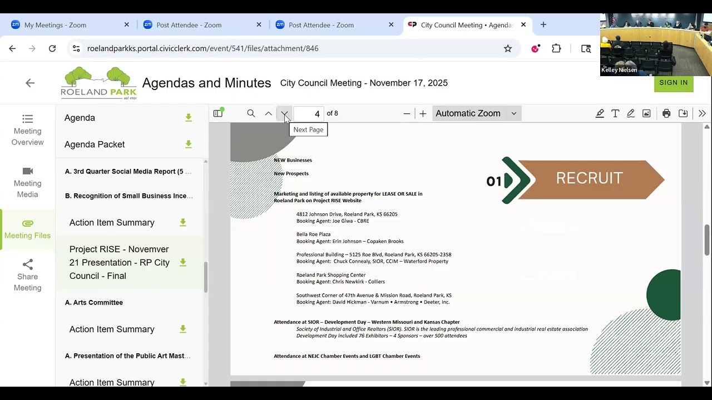Download the Agenda file

coord(189,118)
